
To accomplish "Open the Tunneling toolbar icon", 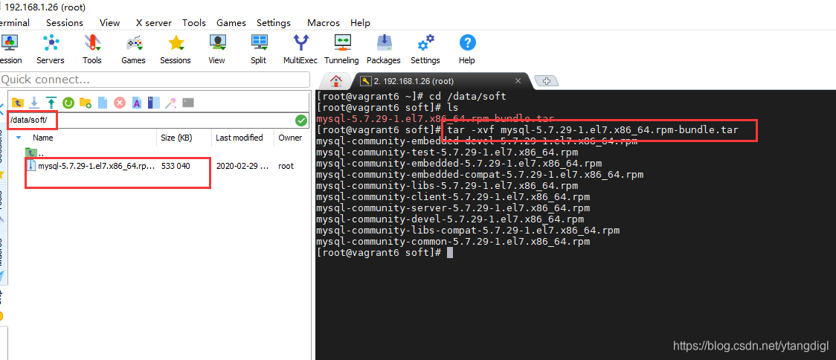I will click(341, 48).
